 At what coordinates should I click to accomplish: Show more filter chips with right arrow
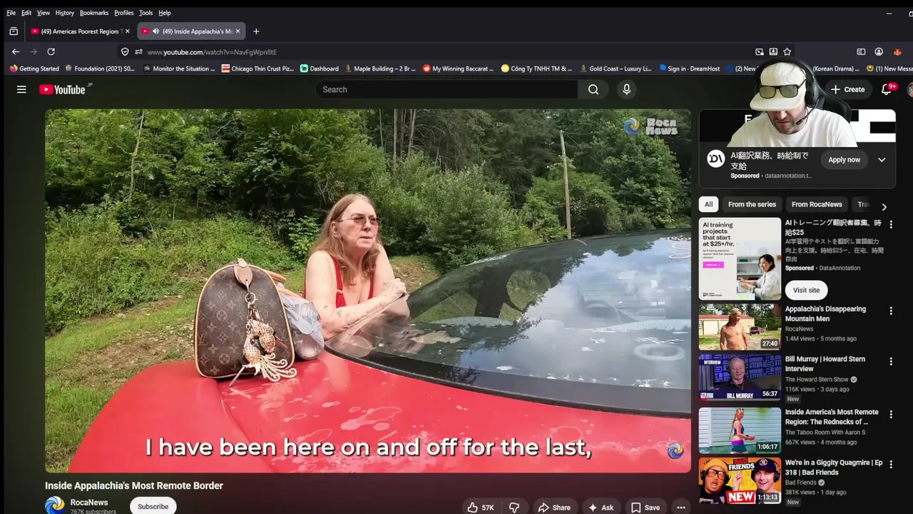(x=884, y=207)
